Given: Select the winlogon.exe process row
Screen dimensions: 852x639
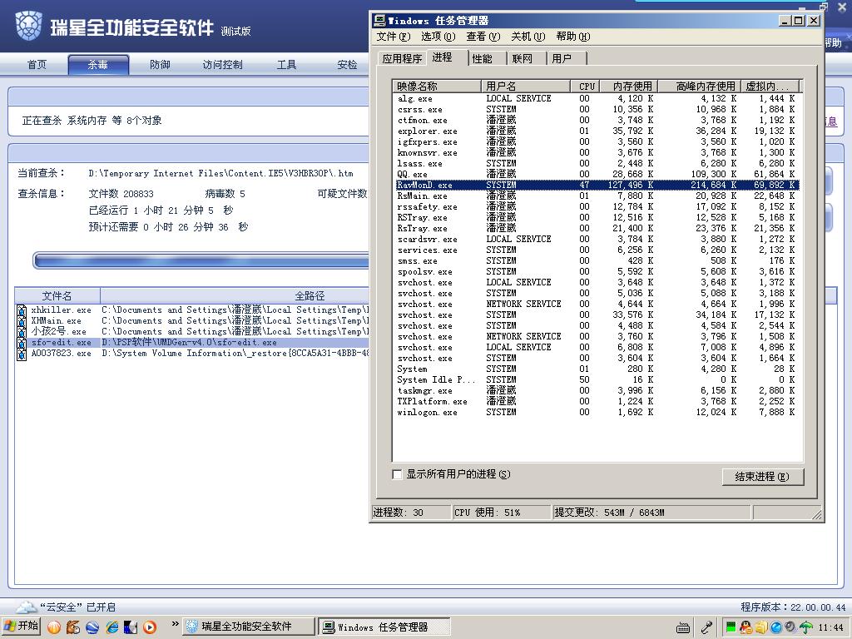Looking at the screenshot, I should 596,412.
